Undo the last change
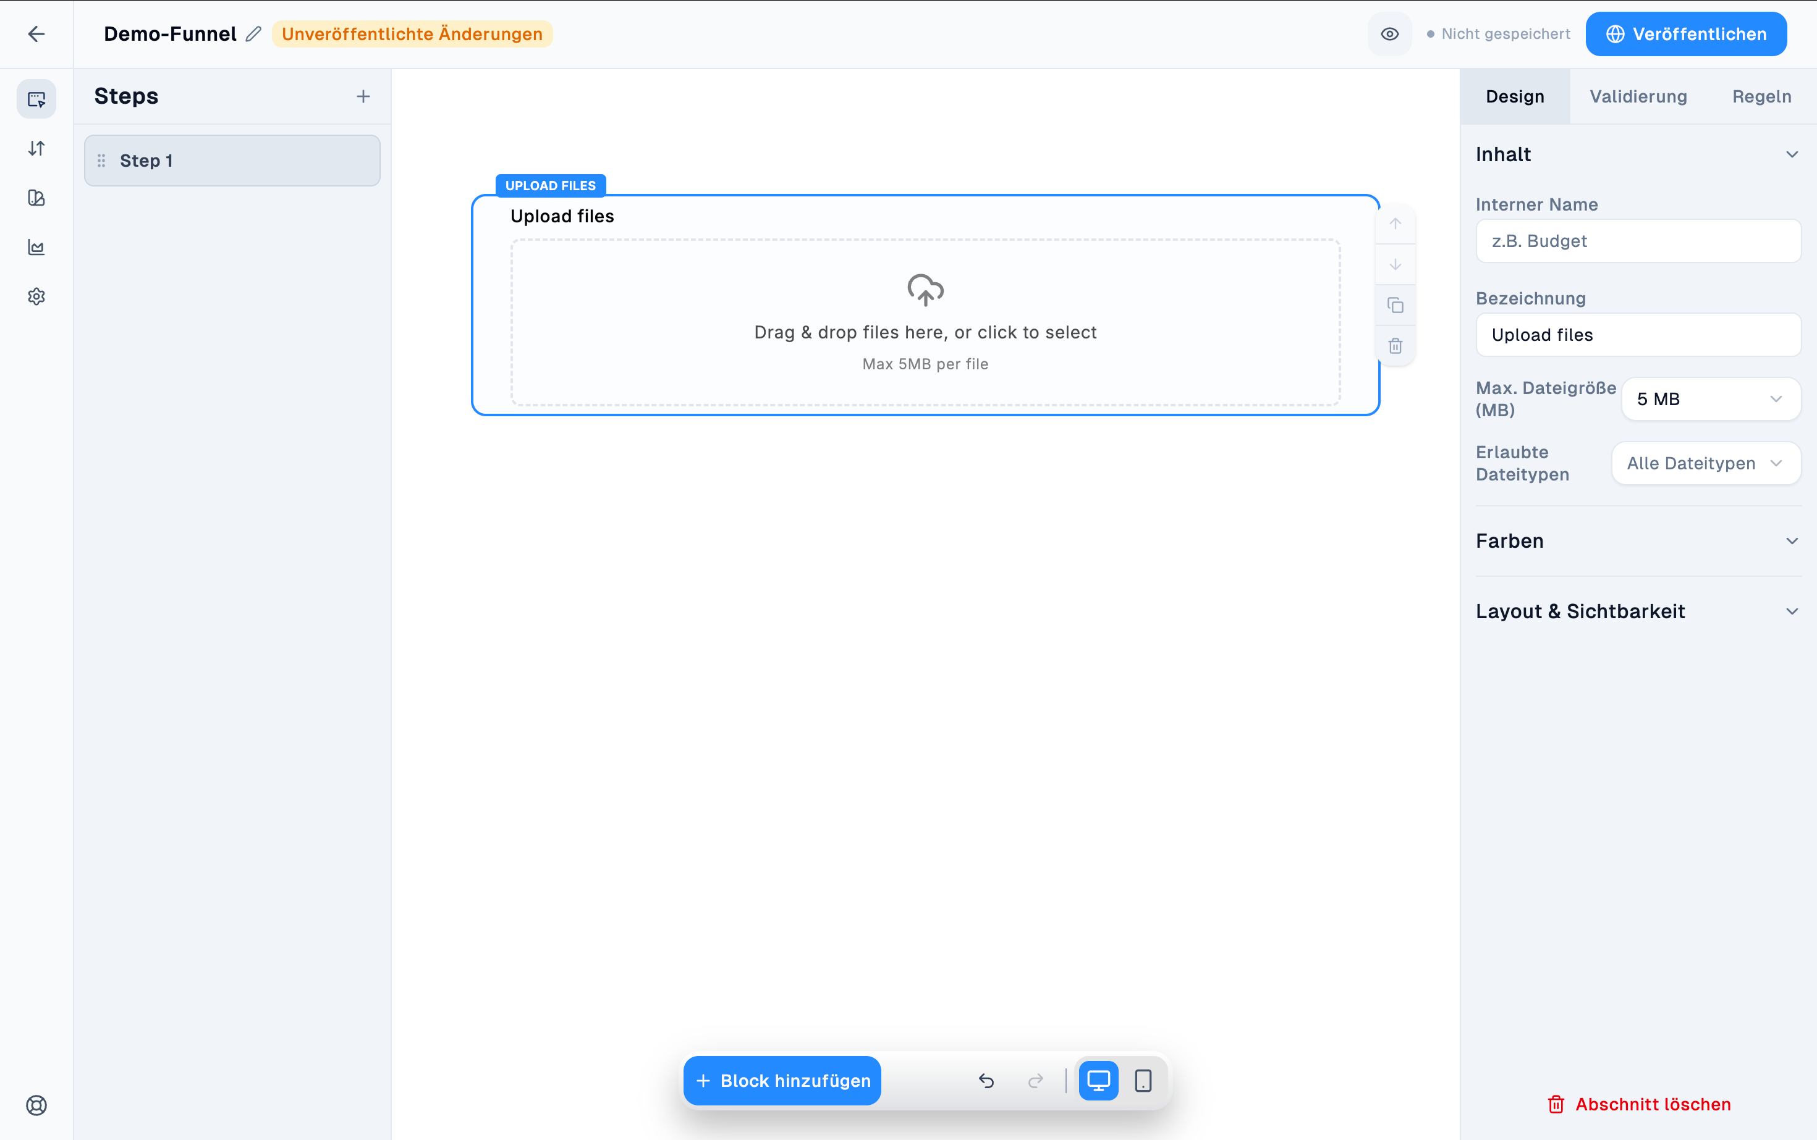 click(x=986, y=1081)
